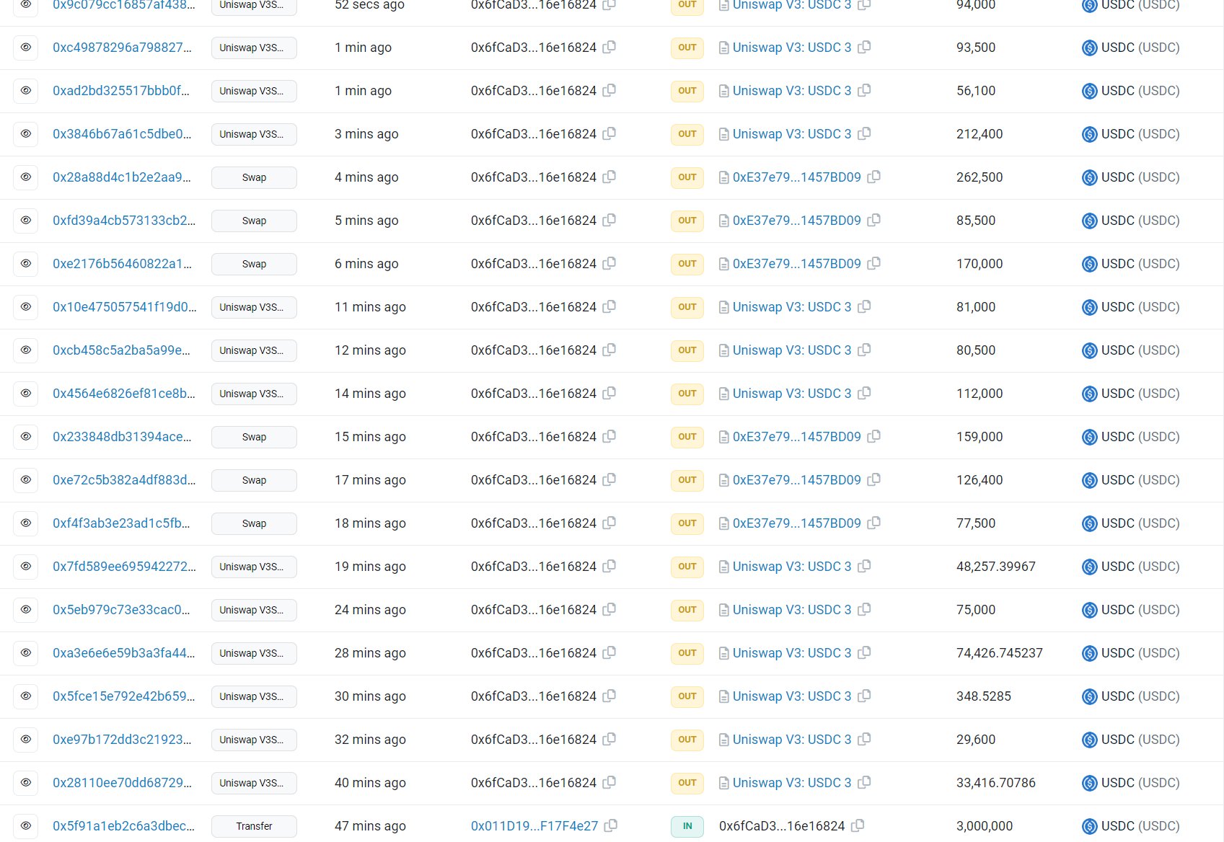Click USDC token logo in 74,426.745237 row
The image size is (1224, 842).
pyautogui.click(x=1090, y=653)
